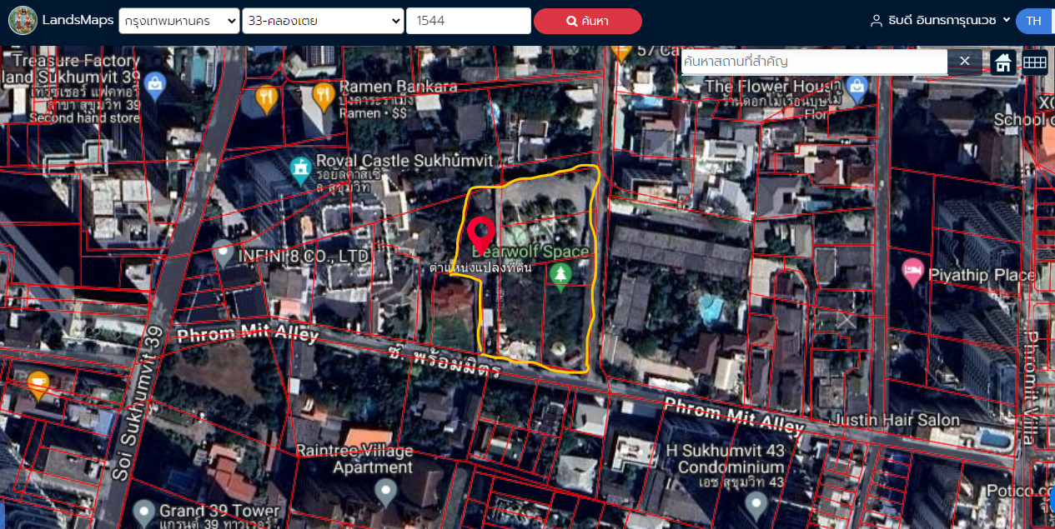This screenshot has height=529, width=1055.
Task: Click the user profile person icon
Action: click(876, 21)
